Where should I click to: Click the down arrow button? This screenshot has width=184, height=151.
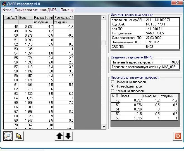(68, 136)
